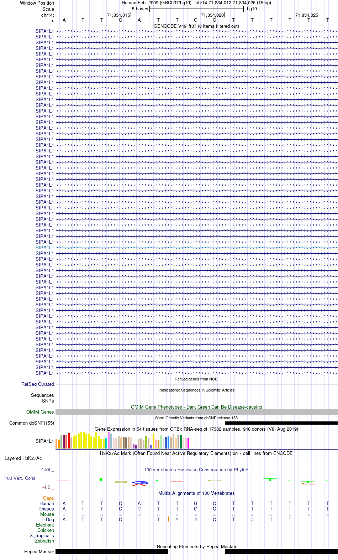Click SIPA1L1 label beside GTEx bar chart
The width and height of the screenshot is (338, 560).
[44, 441]
